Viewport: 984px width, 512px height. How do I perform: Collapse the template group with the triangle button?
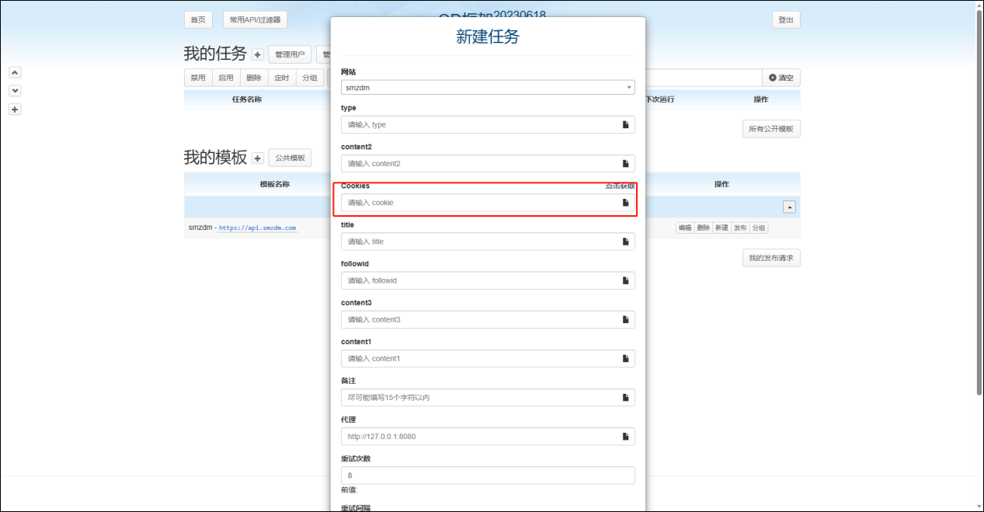789,207
